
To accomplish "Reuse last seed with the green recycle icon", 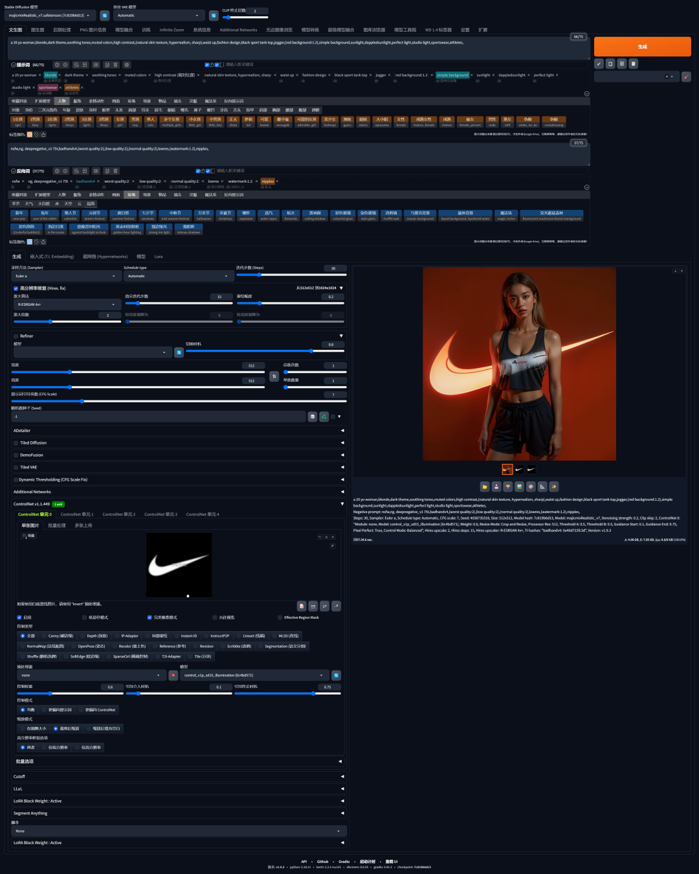I will click(x=324, y=417).
